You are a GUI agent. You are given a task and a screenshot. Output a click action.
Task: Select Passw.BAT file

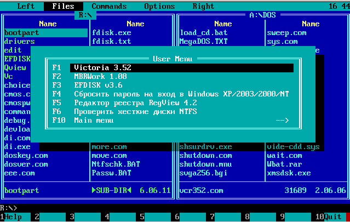(111, 173)
